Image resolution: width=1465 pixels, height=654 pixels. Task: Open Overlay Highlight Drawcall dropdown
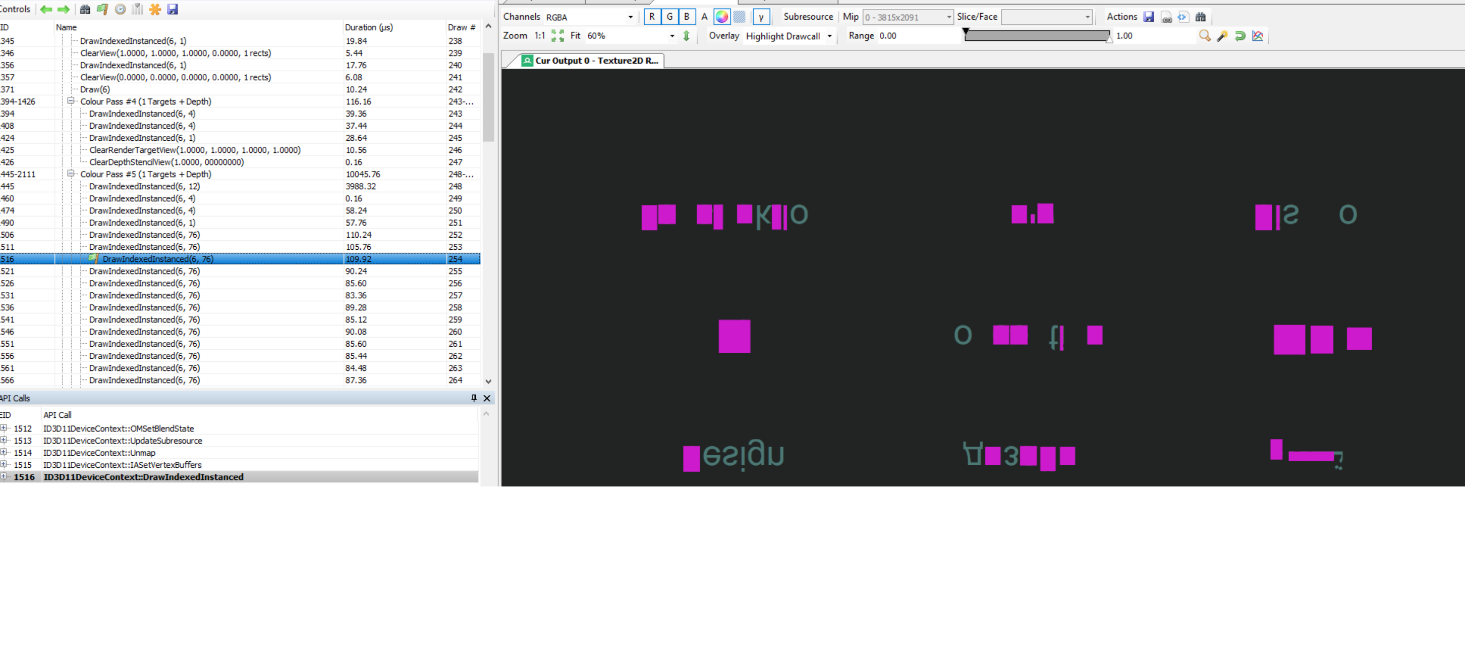pos(789,36)
